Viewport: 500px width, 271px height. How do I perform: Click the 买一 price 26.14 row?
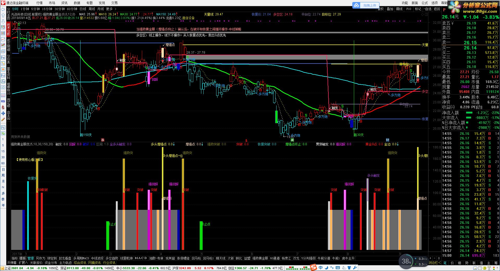[470, 48]
